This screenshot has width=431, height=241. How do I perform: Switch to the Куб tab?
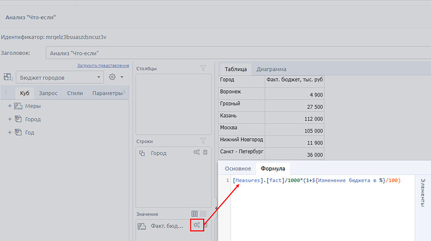(x=25, y=93)
